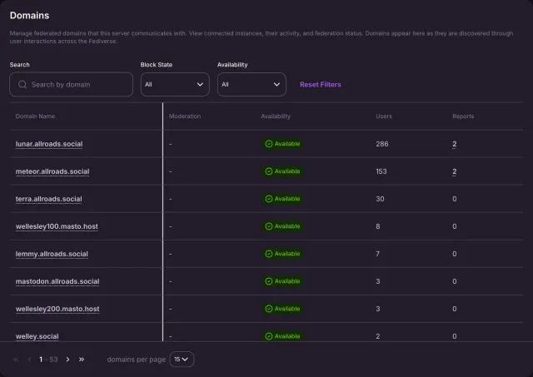The image size is (533, 377).
Task: Click Available badge for mastodon.allroads.social
Action: (282, 281)
